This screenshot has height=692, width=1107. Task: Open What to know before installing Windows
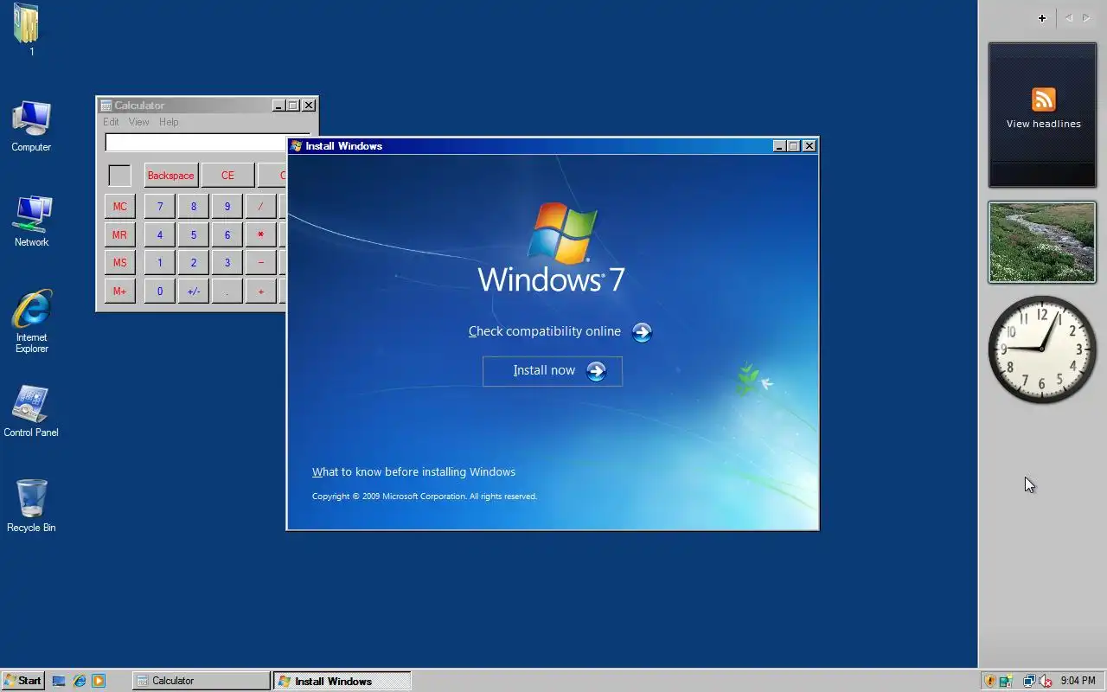[413, 472]
